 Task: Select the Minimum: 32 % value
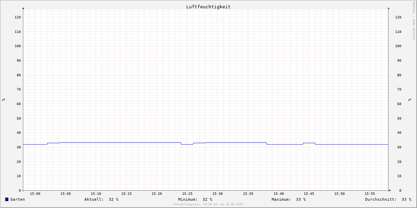195,199
